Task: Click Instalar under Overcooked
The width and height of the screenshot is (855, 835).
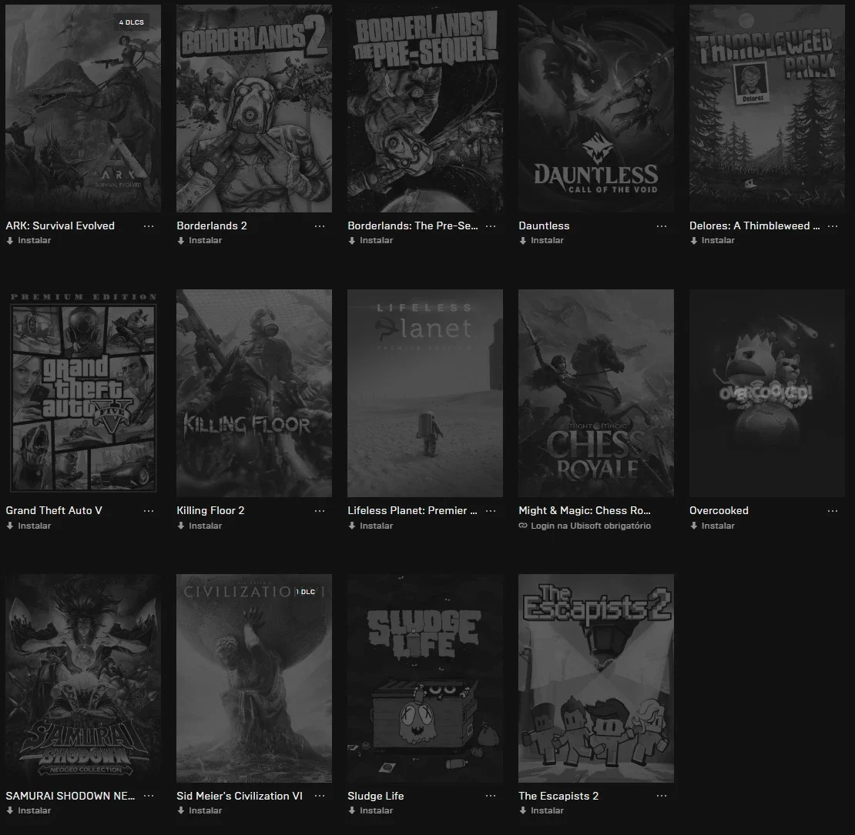Action: [x=712, y=526]
